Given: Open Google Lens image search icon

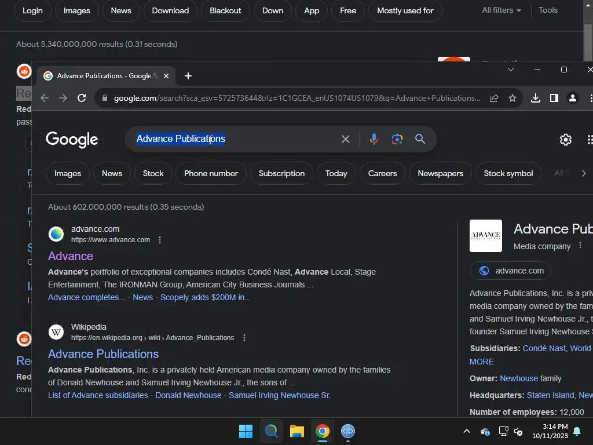Looking at the screenshot, I should pyautogui.click(x=397, y=139).
